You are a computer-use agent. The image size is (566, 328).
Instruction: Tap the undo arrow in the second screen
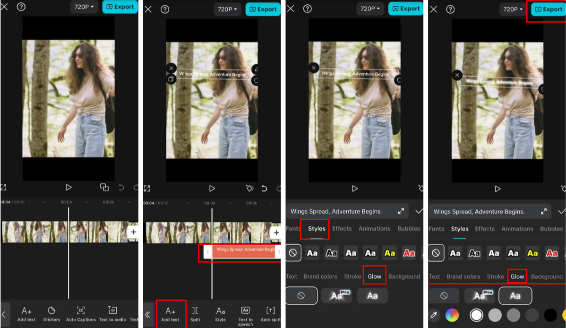point(264,188)
